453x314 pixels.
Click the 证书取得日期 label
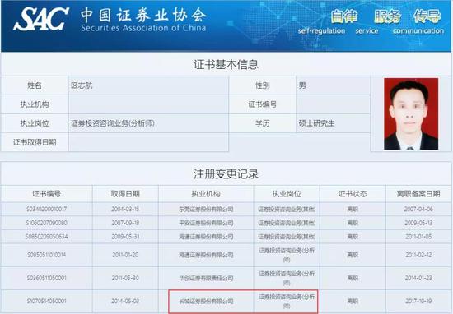click(35, 142)
